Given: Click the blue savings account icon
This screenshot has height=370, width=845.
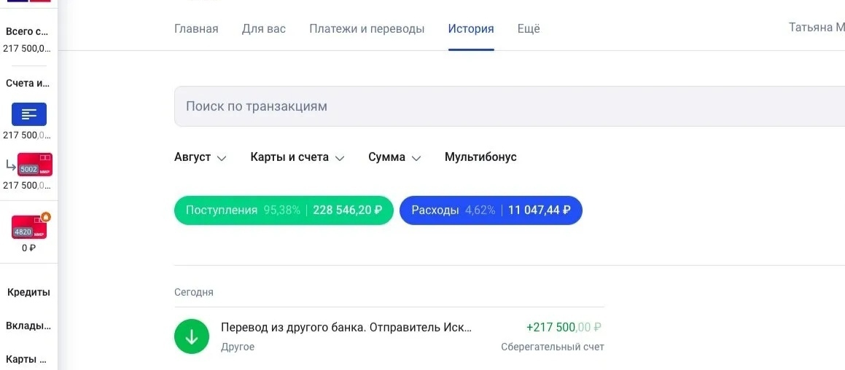Looking at the screenshot, I should (29, 114).
